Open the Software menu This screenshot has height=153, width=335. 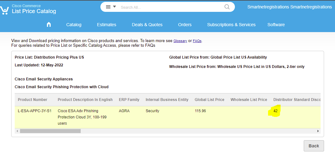[x=276, y=25]
